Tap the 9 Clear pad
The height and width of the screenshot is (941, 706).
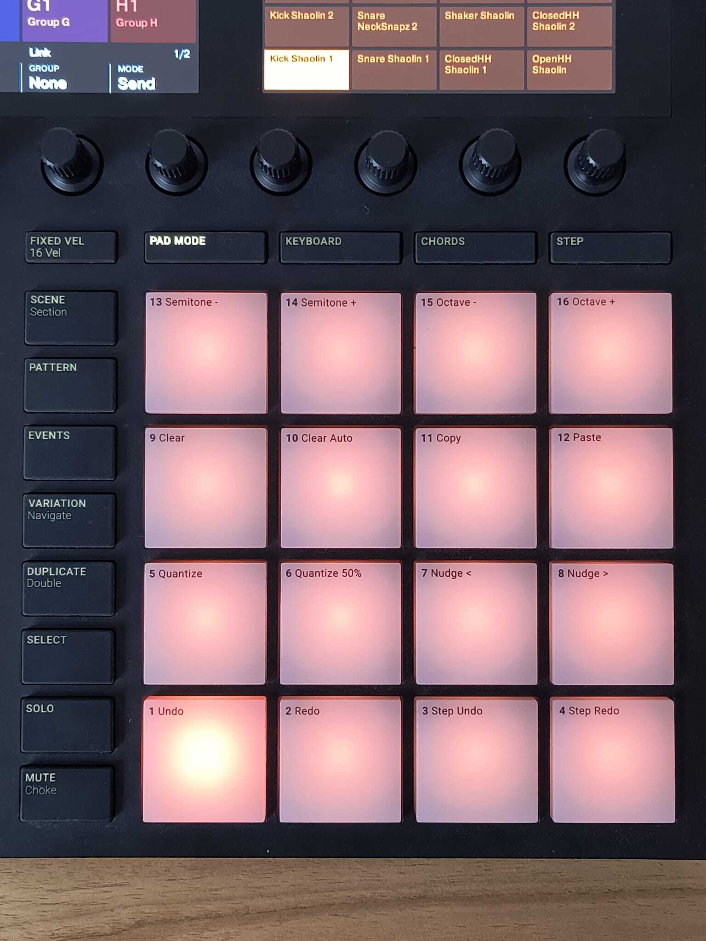coord(205,488)
